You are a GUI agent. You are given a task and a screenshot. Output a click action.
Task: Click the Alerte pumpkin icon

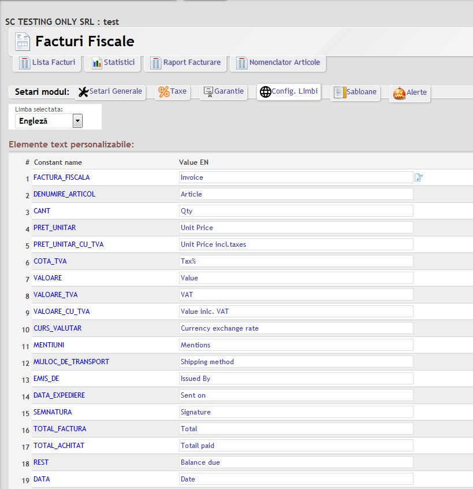(x=399, y=92)
